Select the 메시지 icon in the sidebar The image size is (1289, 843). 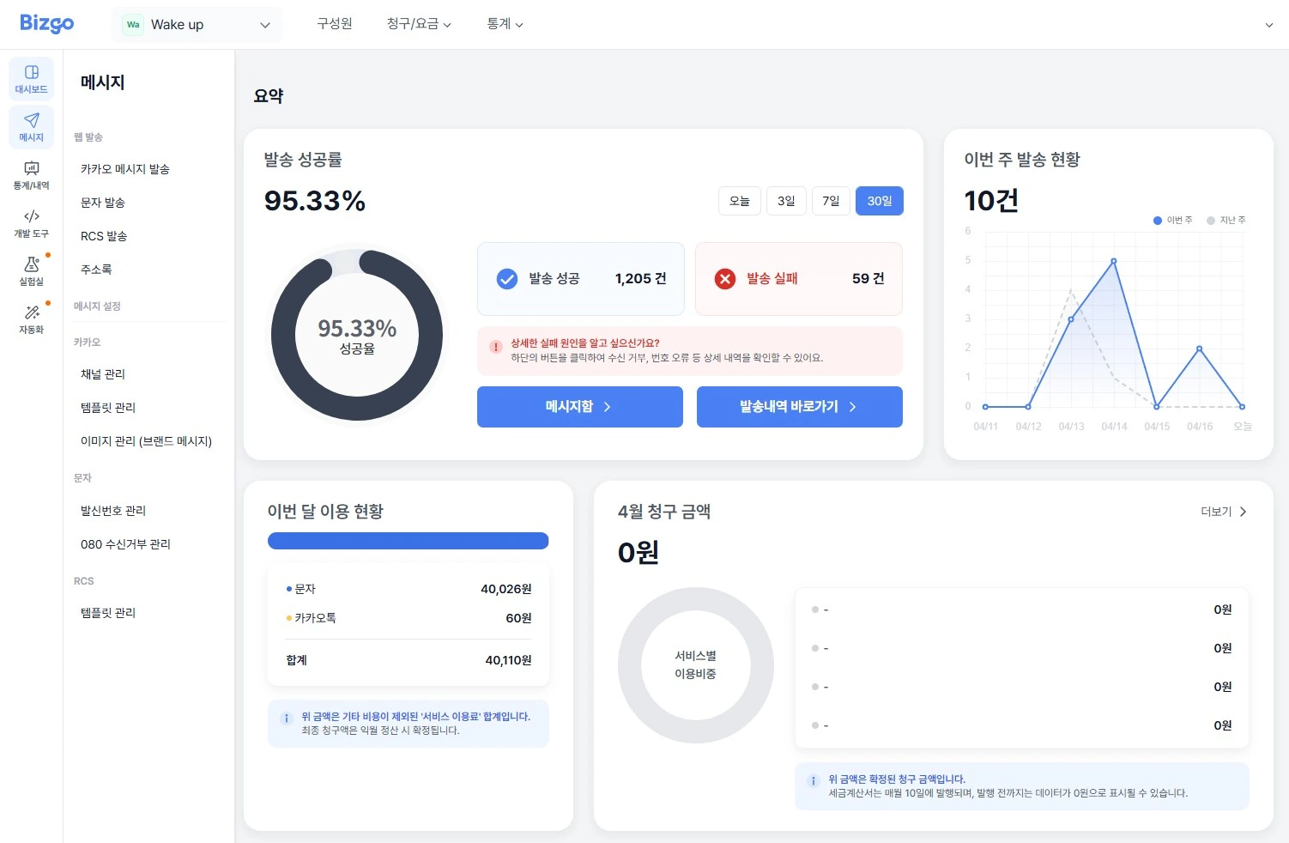pyautogui.click(x=31, y=127)
